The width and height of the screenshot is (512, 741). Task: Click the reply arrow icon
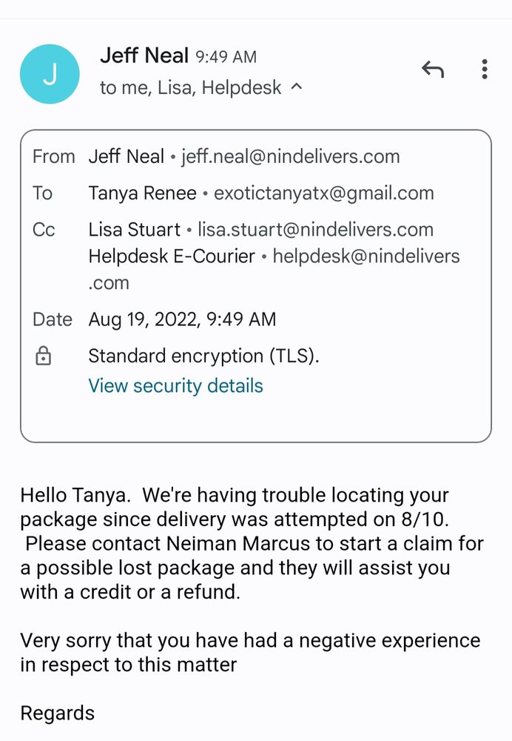433,70
